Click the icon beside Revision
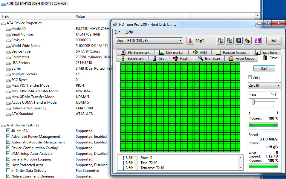The image size is (286, 179). (x=8, y=40)
